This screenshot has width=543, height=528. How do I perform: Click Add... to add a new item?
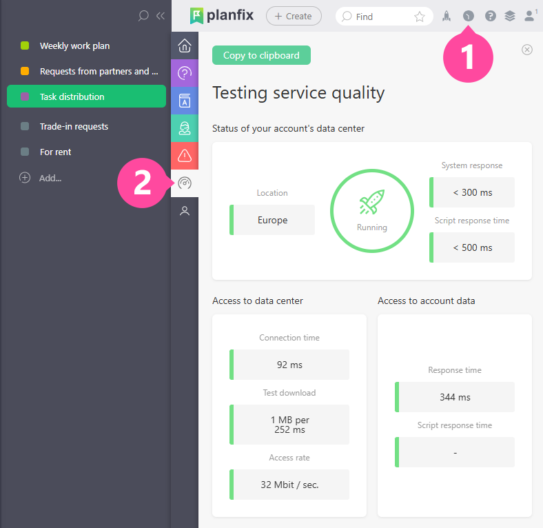50,178
